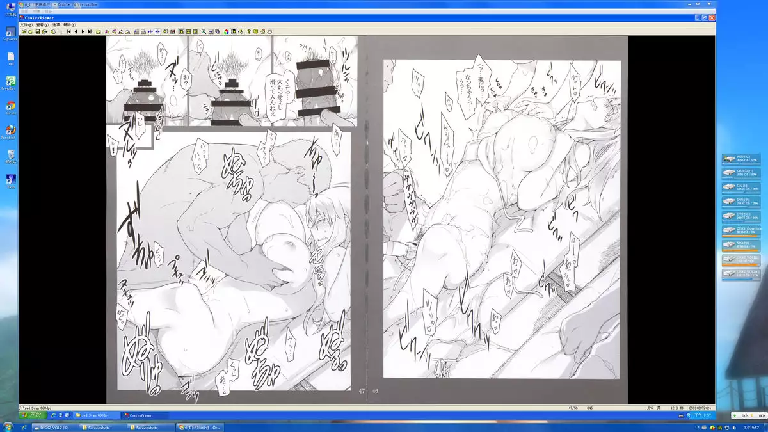Click the RGB color adjustment toolbar icon
Viewport: 768px width, 432px height.
pyautogui.click(x=225, y=31)
